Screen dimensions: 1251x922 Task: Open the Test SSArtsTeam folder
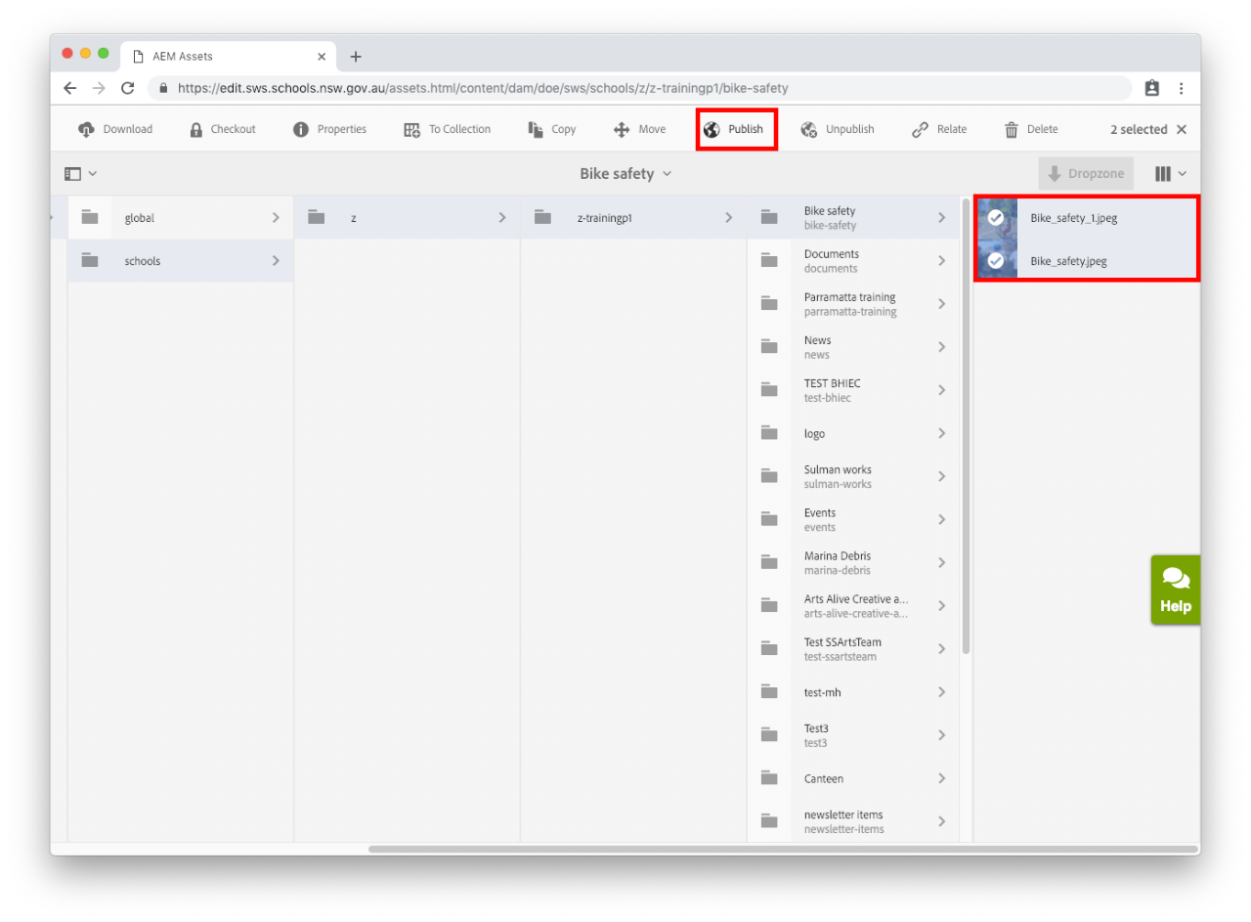click(853, 649)
